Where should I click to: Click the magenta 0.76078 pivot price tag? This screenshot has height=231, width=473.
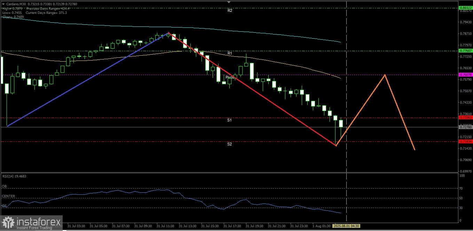click(x=465, y=75)
